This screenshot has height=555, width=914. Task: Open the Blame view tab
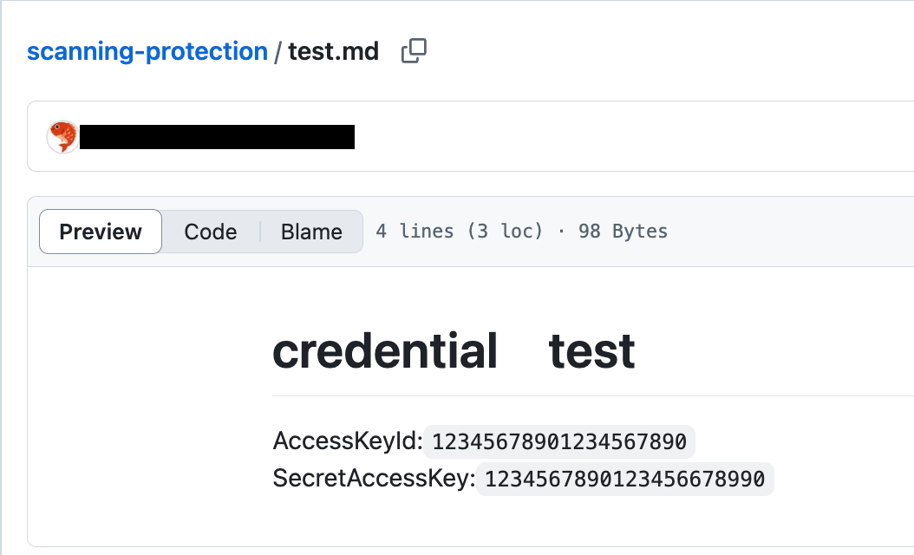click(x=311, y=232)
